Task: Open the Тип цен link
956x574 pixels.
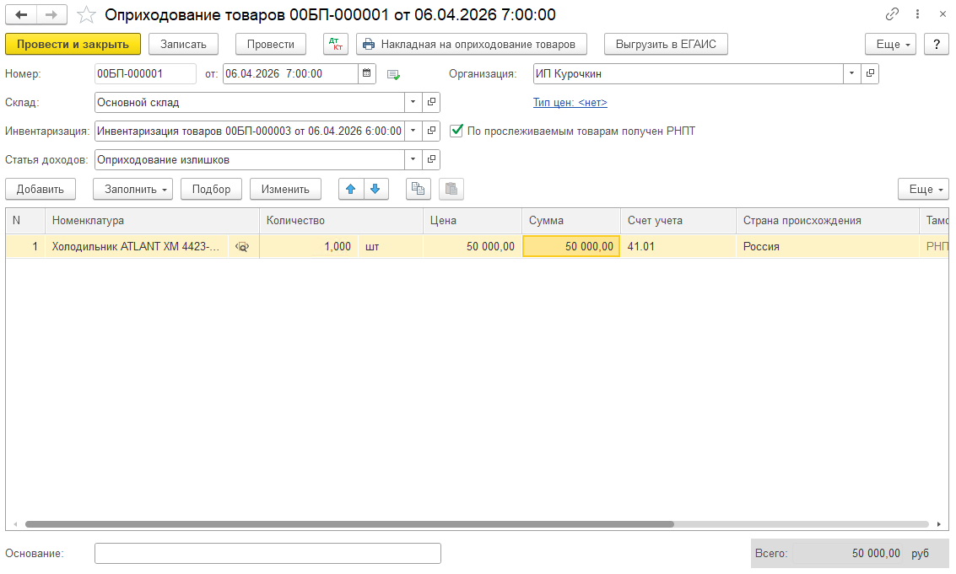Action: [570, 103]
